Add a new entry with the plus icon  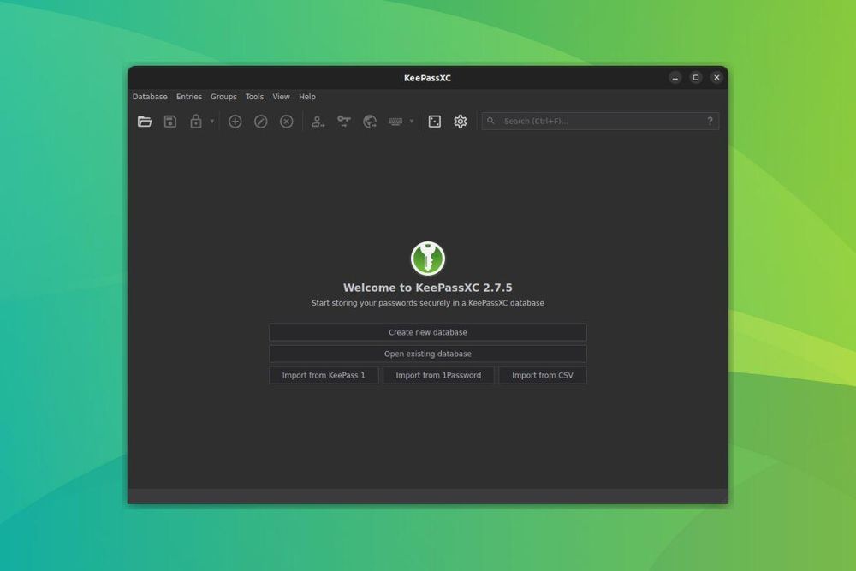[x=235, y=121]
